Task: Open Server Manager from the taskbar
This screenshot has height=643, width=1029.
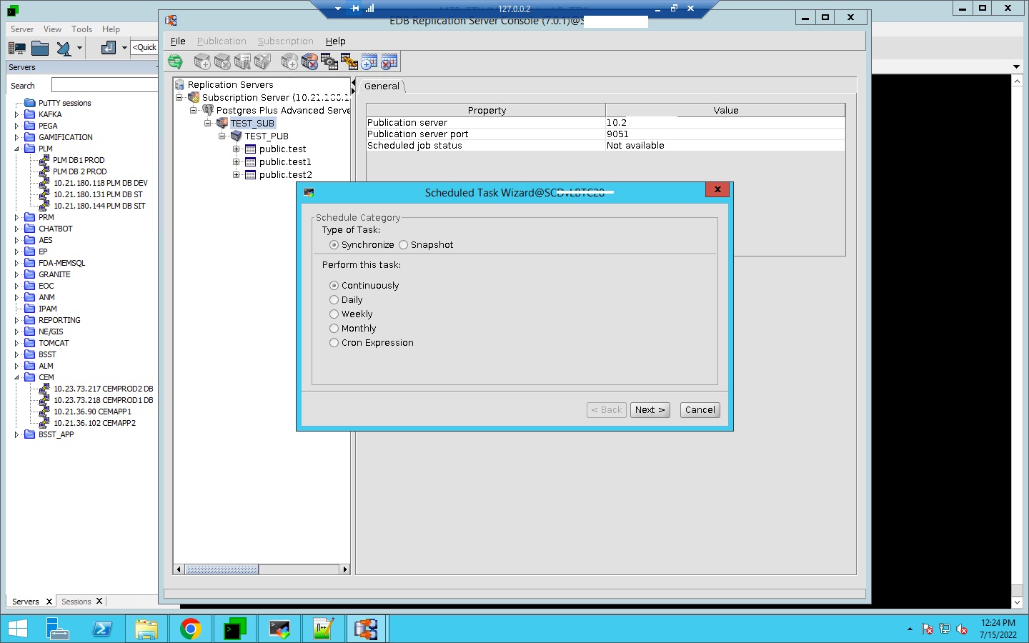Action: click(x=58, y=629)
